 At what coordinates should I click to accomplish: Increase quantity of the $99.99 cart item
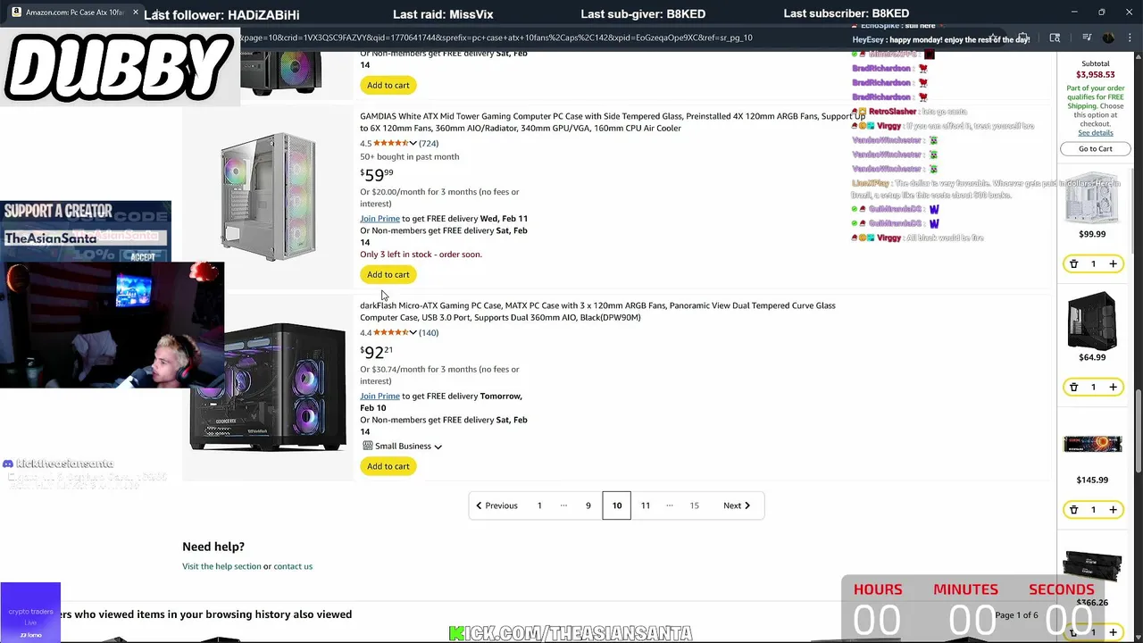click(1113, 264)
